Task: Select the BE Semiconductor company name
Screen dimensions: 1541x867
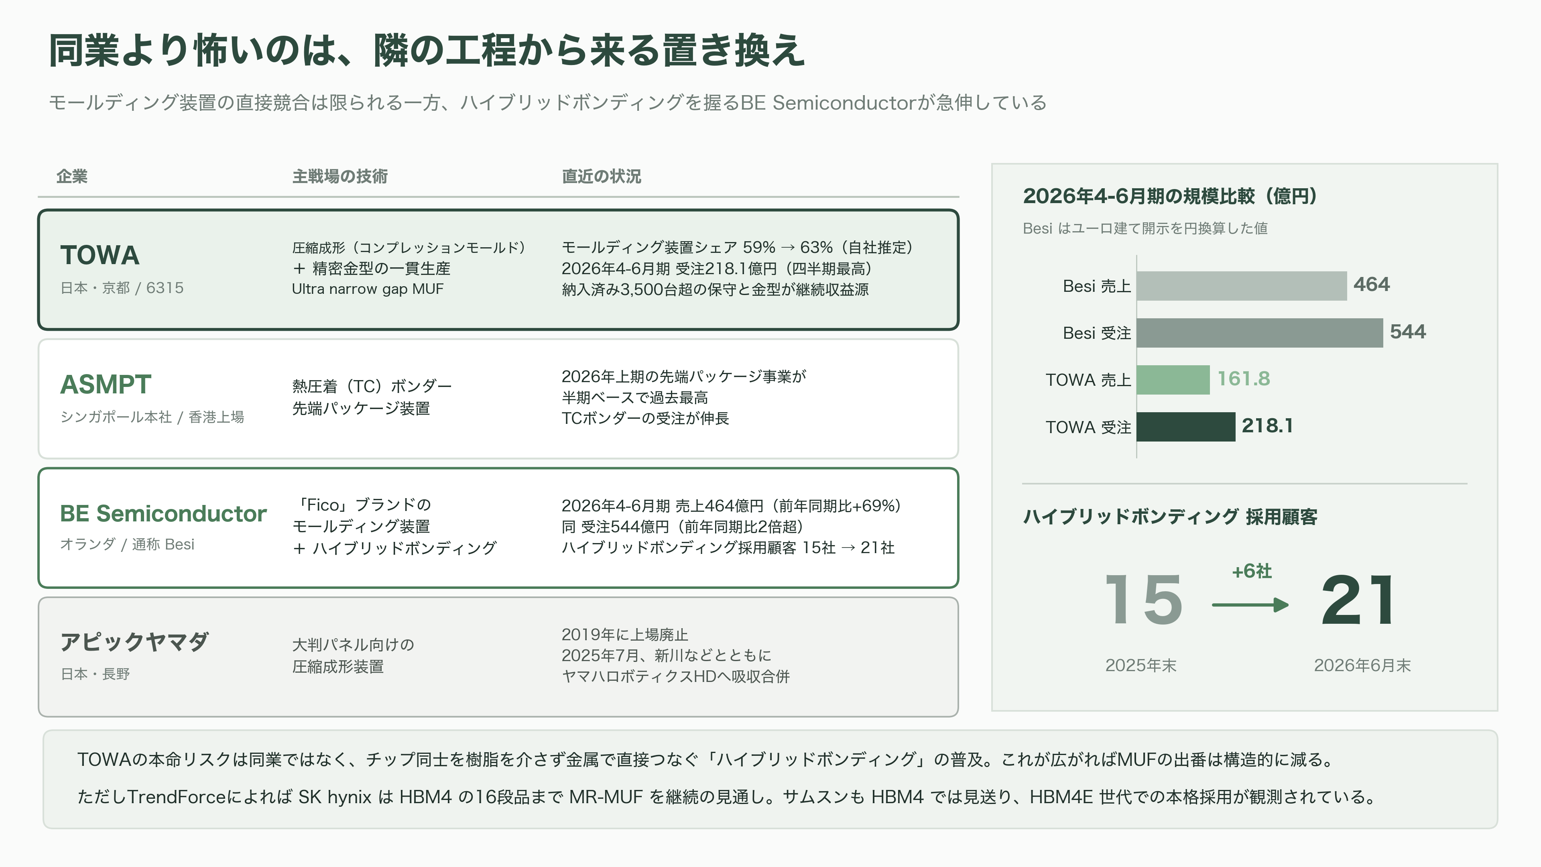Action: [163, 513]
